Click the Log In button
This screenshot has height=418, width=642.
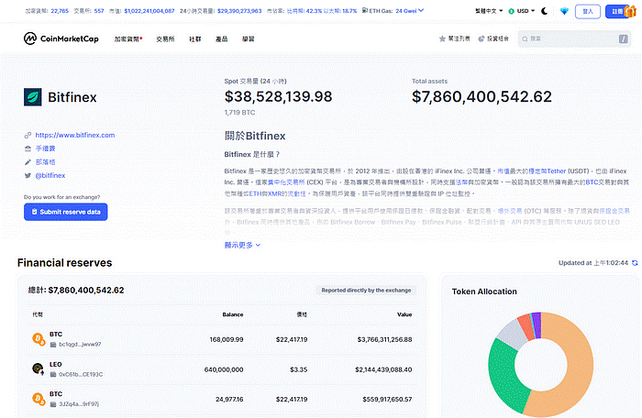[x=588, y=12]
